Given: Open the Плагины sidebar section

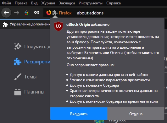Looking at the screenshot, I should click(29, 92).
